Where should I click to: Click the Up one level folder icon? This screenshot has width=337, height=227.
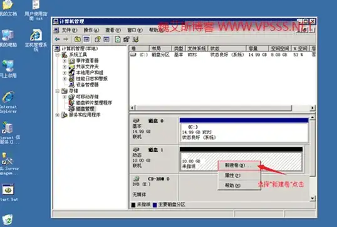78,39
